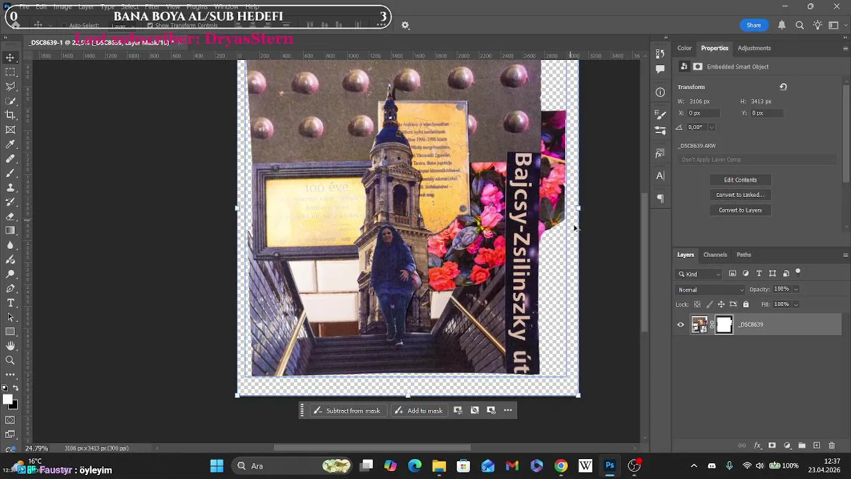Select the Rectangular Marquee tool
Viewport: 851px width, 479px height.
[10, 72]
